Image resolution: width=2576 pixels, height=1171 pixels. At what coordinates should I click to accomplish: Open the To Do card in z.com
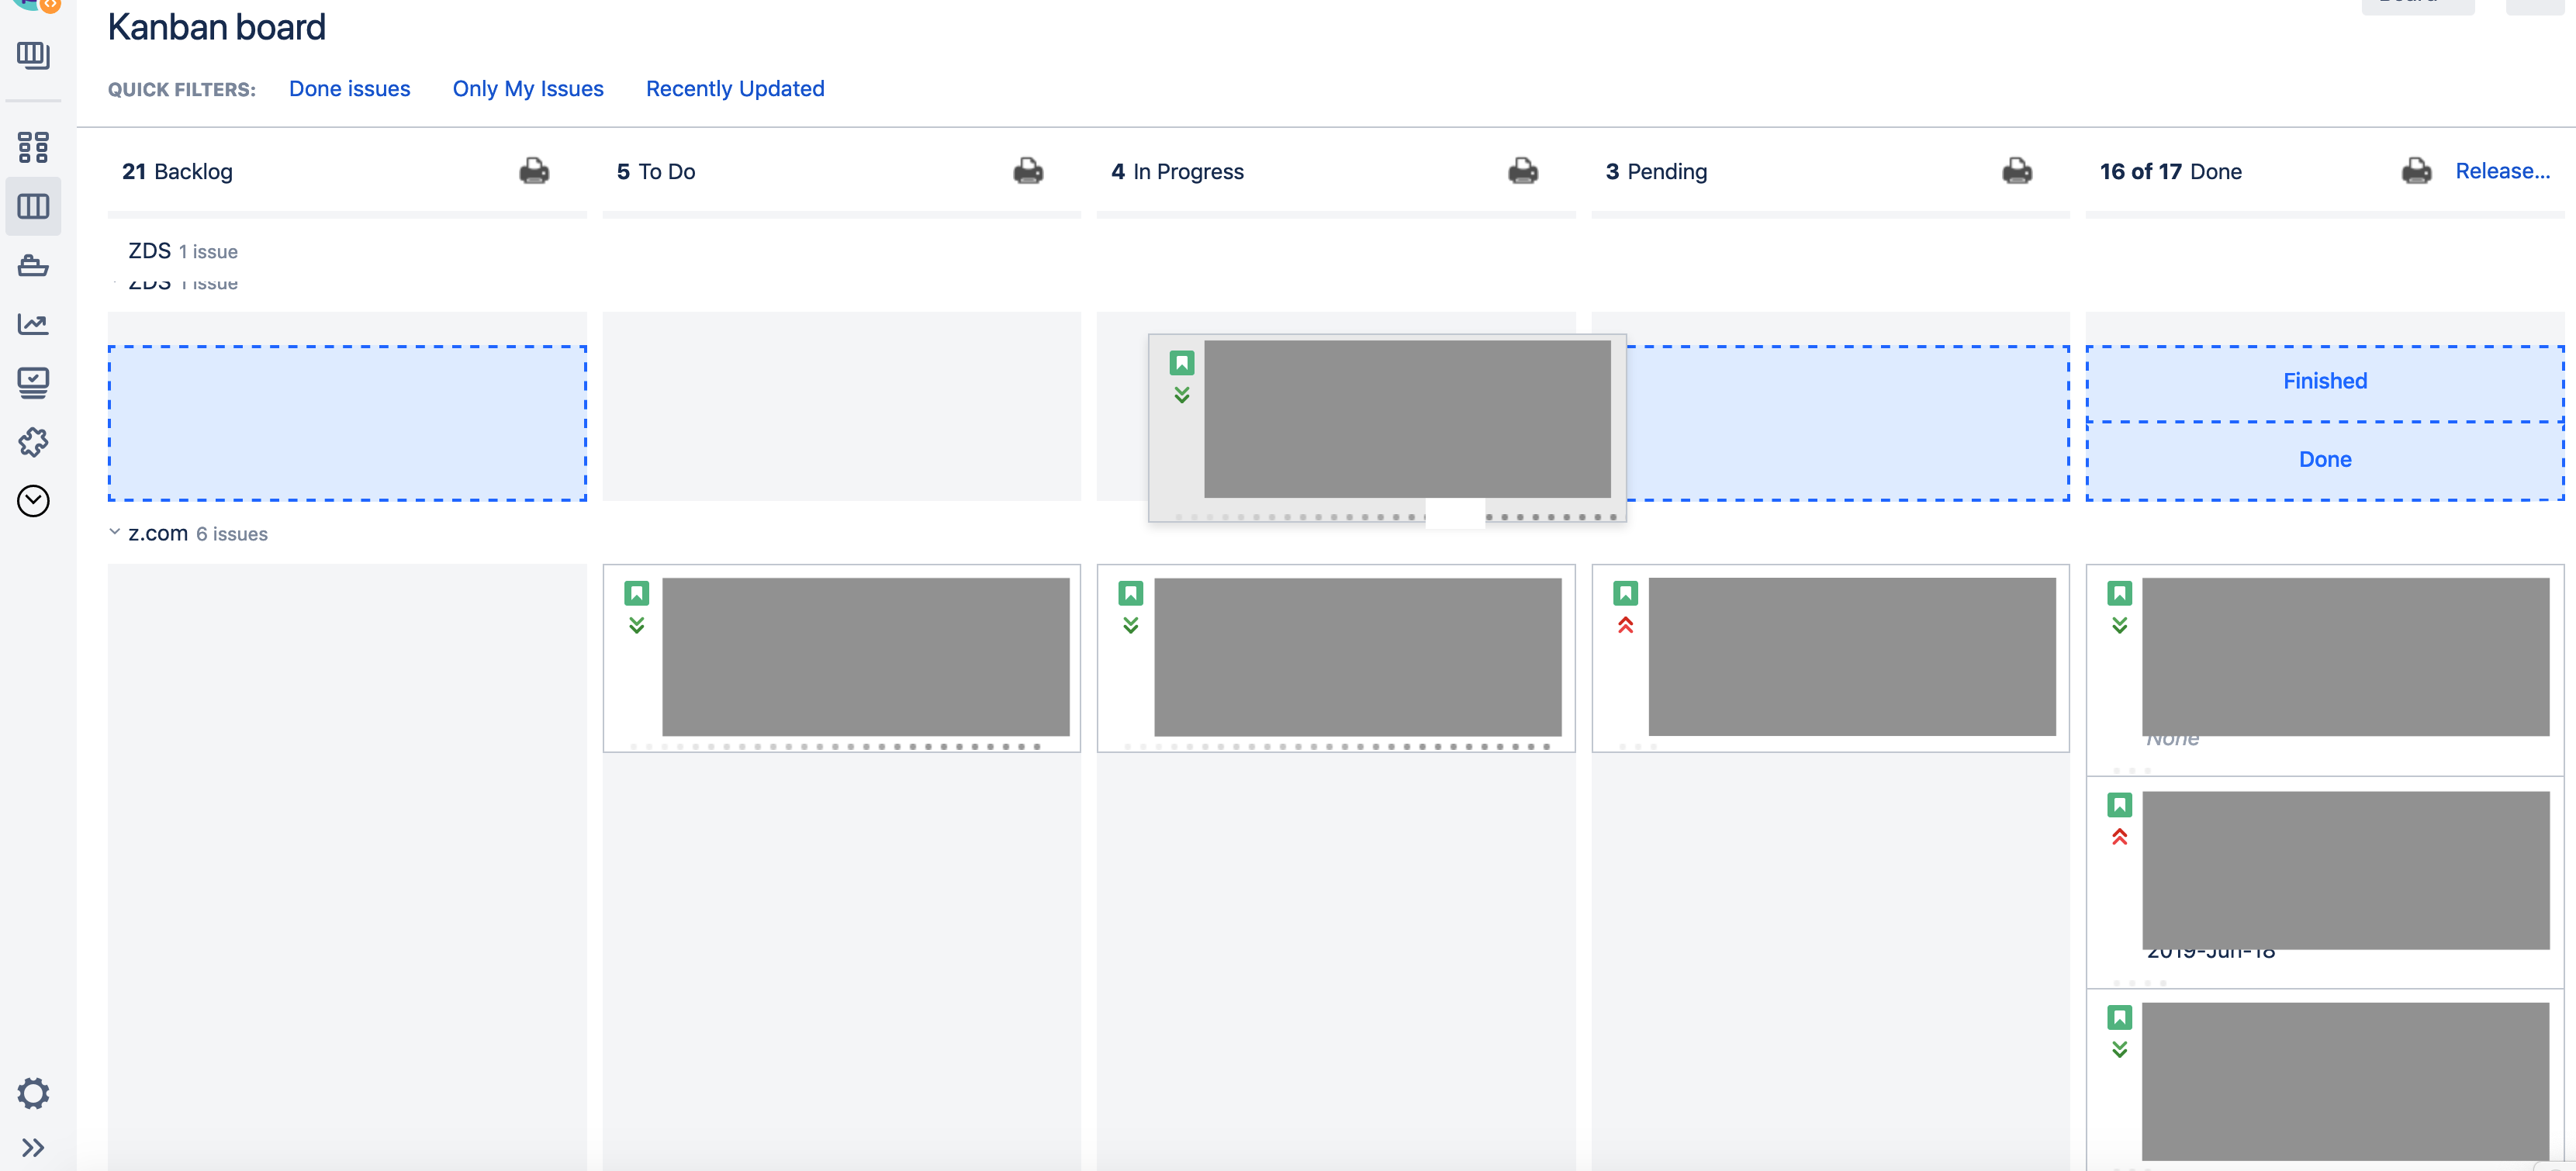tap(841, 658)
